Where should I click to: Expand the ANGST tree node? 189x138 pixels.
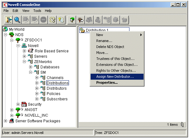coord(12,110)
